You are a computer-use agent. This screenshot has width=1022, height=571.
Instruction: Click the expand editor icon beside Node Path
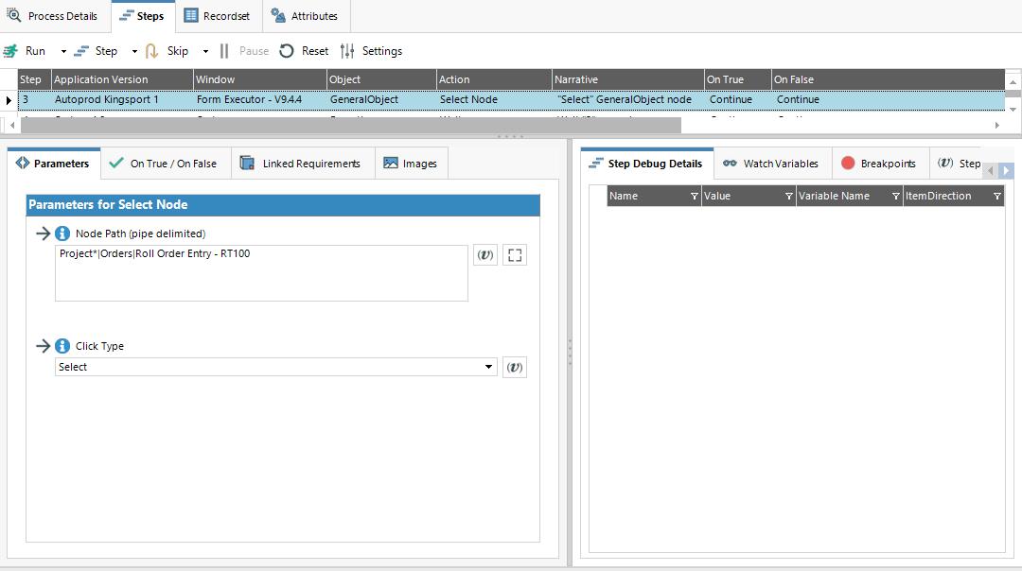(514, 253)
